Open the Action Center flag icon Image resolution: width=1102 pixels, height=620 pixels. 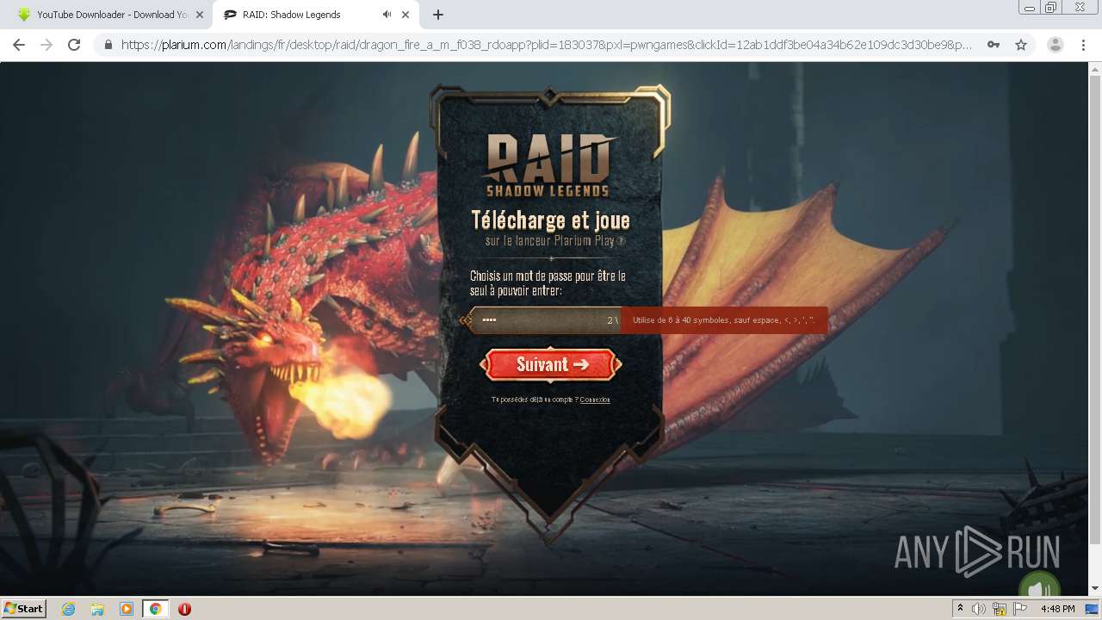(1020, 609)
